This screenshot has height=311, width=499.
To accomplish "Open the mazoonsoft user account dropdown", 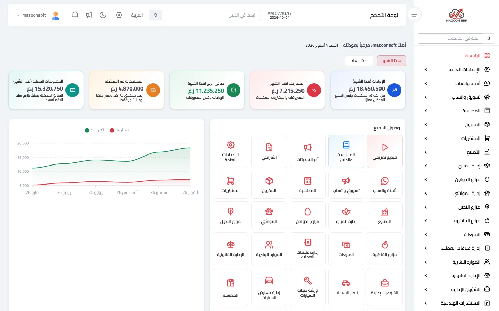I will coord(38,15).
